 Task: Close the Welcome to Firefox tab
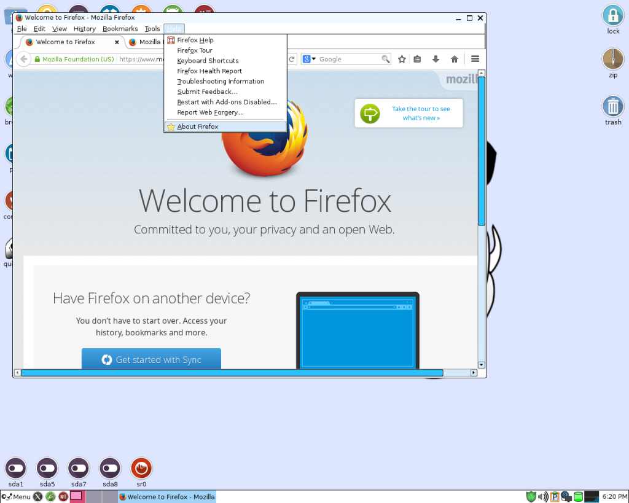[x=117, y=42]
